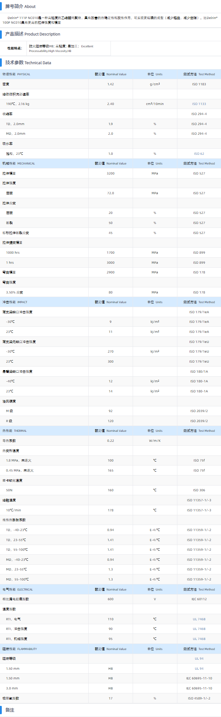Viewport: 221px width, 717px height.
Task: Click the 冲击性能 IMPACT table header
Action: pyautogui.click(x=15, y=302)
